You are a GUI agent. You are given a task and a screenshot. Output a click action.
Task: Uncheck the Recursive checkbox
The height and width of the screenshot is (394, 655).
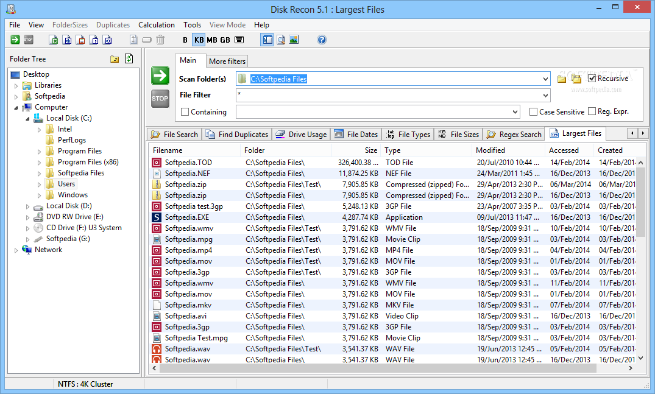[592, 79]
